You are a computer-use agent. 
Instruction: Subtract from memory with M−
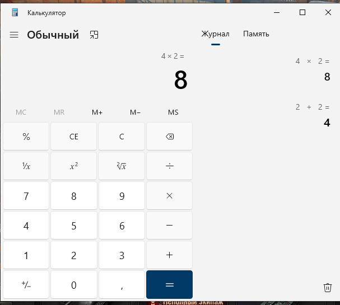136,112
